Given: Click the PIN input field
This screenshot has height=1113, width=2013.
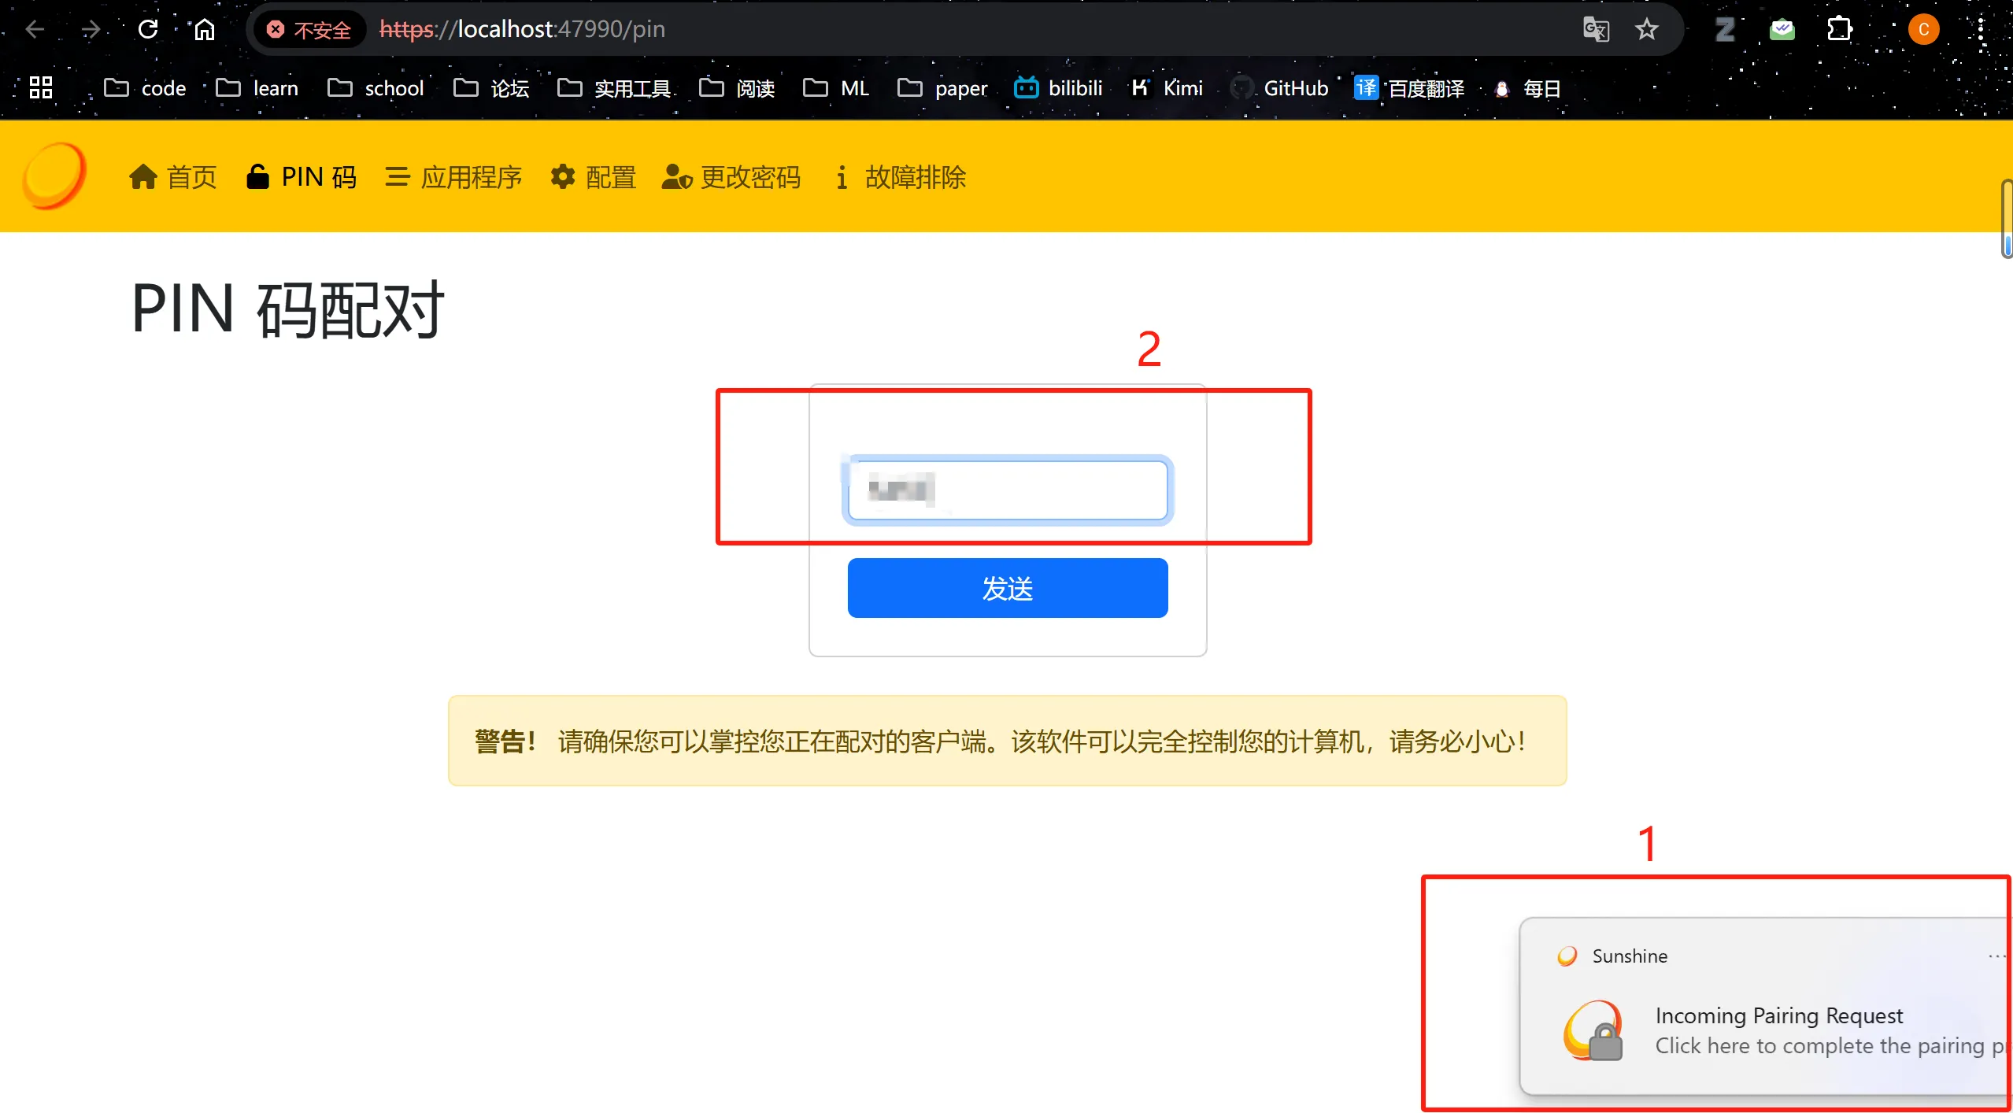Looking at the screenshot, I should click(1008, 490).
